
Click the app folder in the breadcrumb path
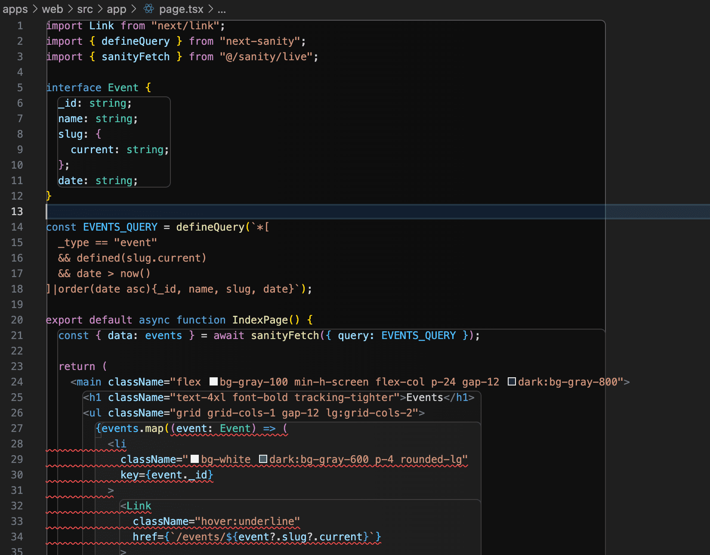click(x=116, y=9)
